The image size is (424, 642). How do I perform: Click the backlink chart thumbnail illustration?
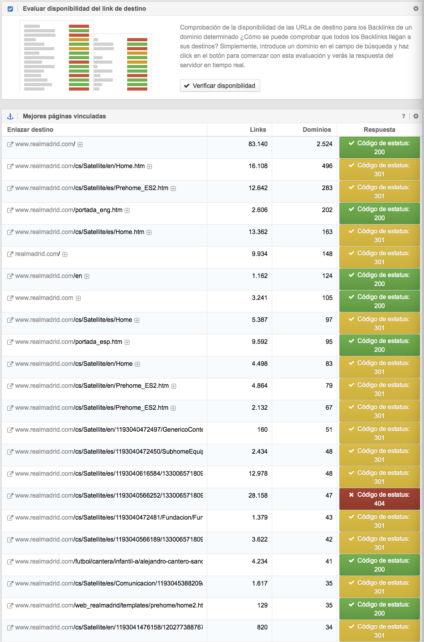(x=86, y=57)
